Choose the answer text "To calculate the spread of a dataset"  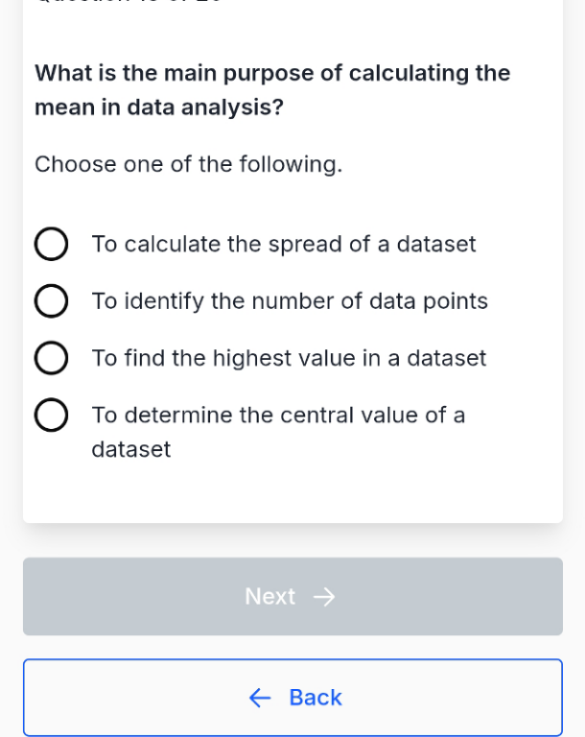tap(284, 245)
